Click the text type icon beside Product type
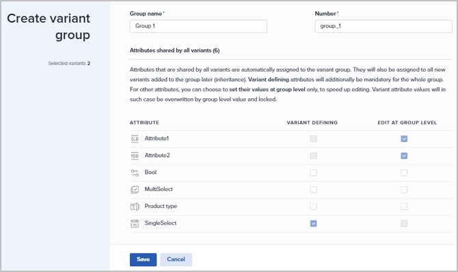The width and height of the screenshot is (458, 272). pyautogui.click(x=135, y=207)
